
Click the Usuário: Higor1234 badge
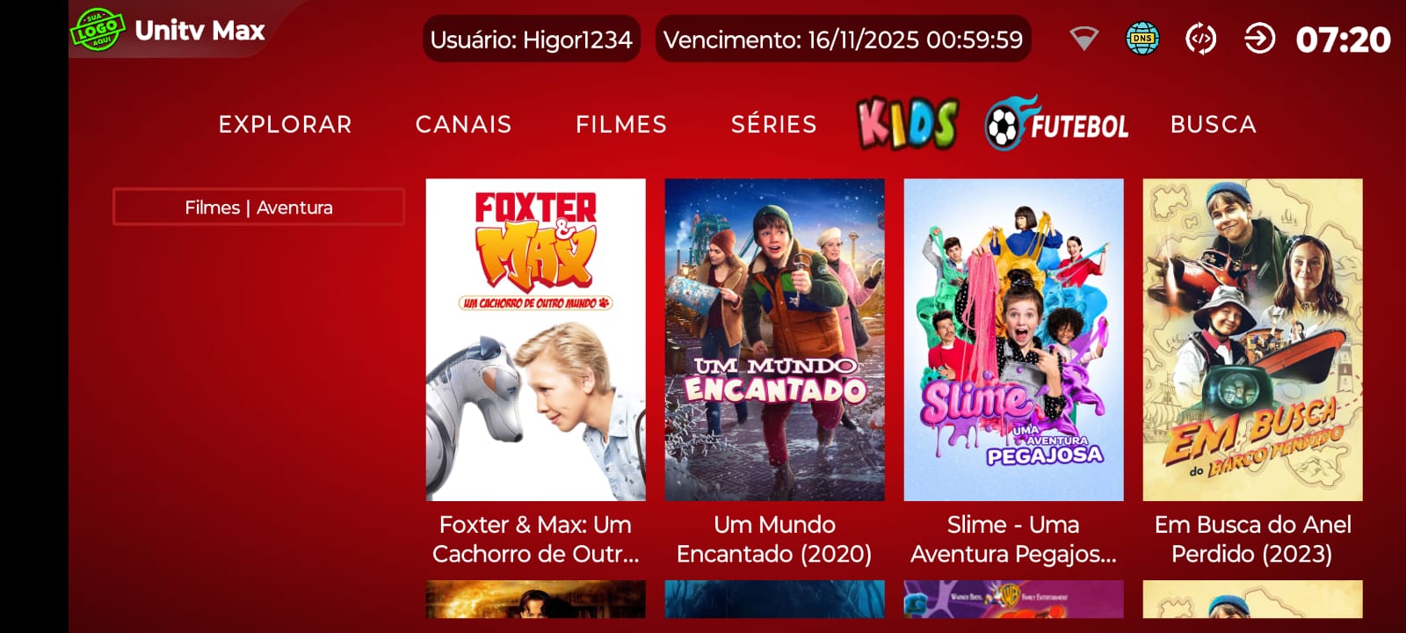pos(532,40)
